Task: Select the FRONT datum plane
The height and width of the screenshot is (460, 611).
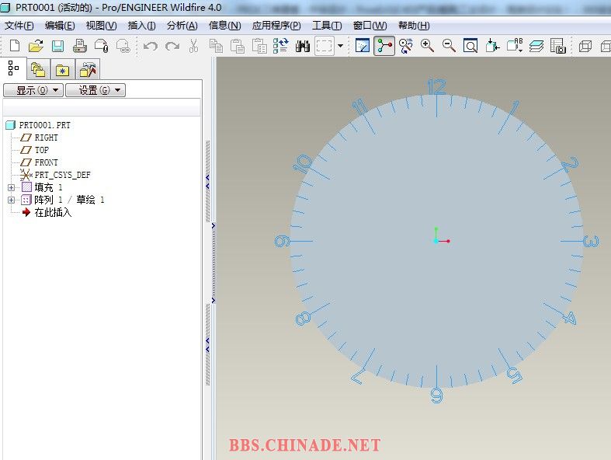Action: click(x=46, y=162)
